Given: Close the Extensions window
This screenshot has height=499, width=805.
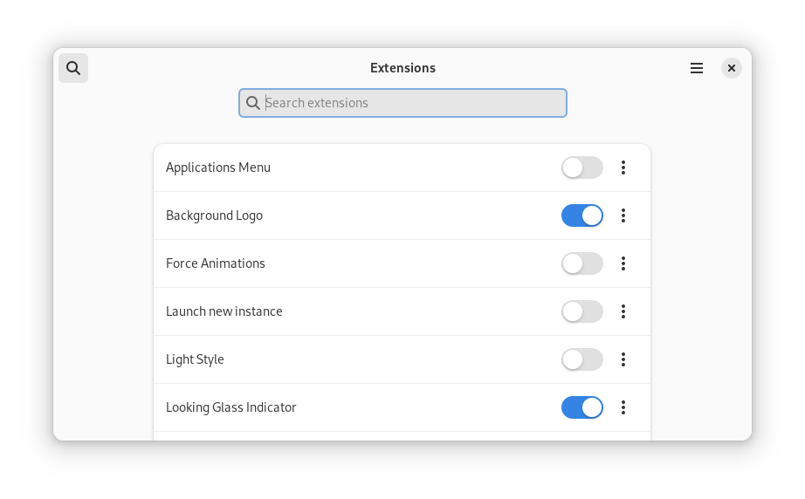Looking at the screenshot, I should 732,68.
